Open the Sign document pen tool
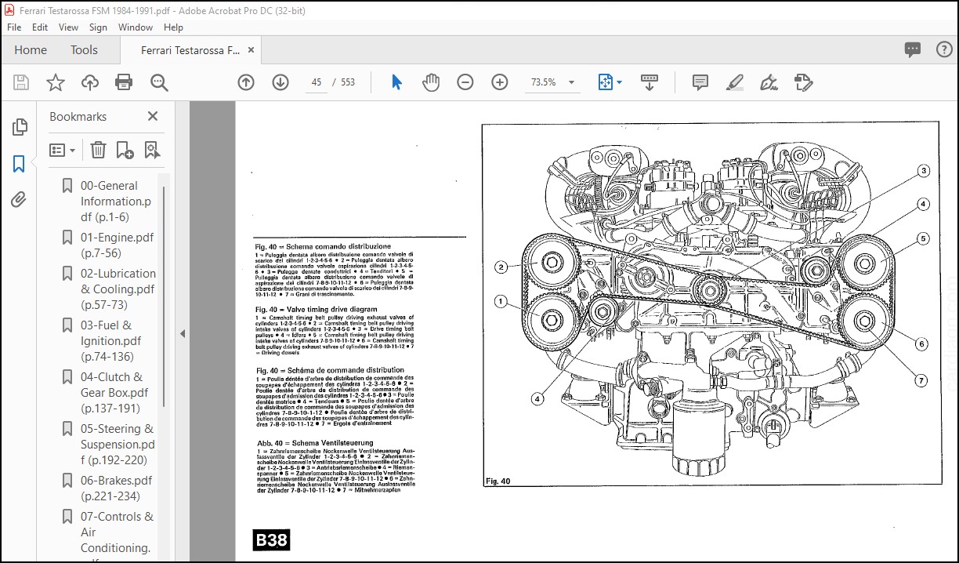 point(769,82)
